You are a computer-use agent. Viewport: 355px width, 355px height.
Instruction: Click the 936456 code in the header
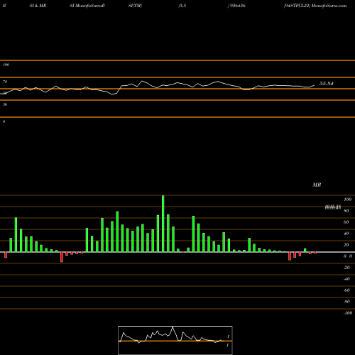237,6
